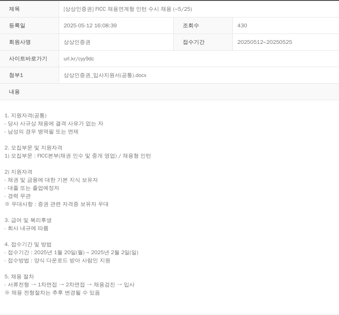Click the 우대사항 line about 증권 관련 자격증
This screenshot has width=339, height=315.
pyautogui.click(x=56, y=204)
